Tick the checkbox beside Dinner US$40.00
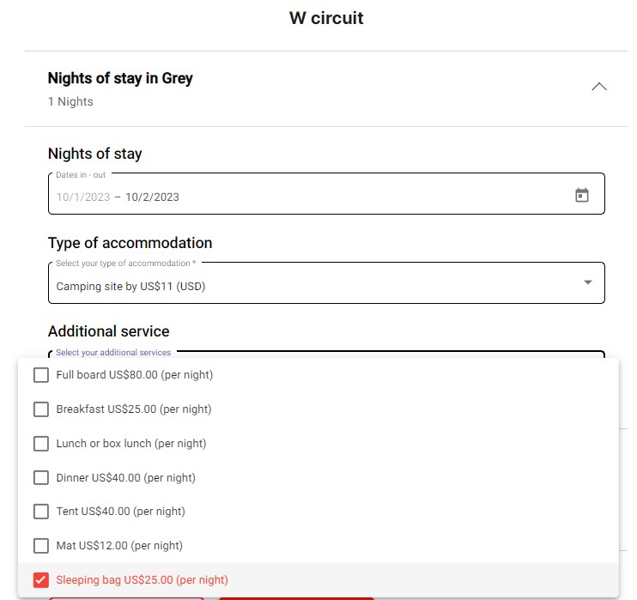 point(41,477)
